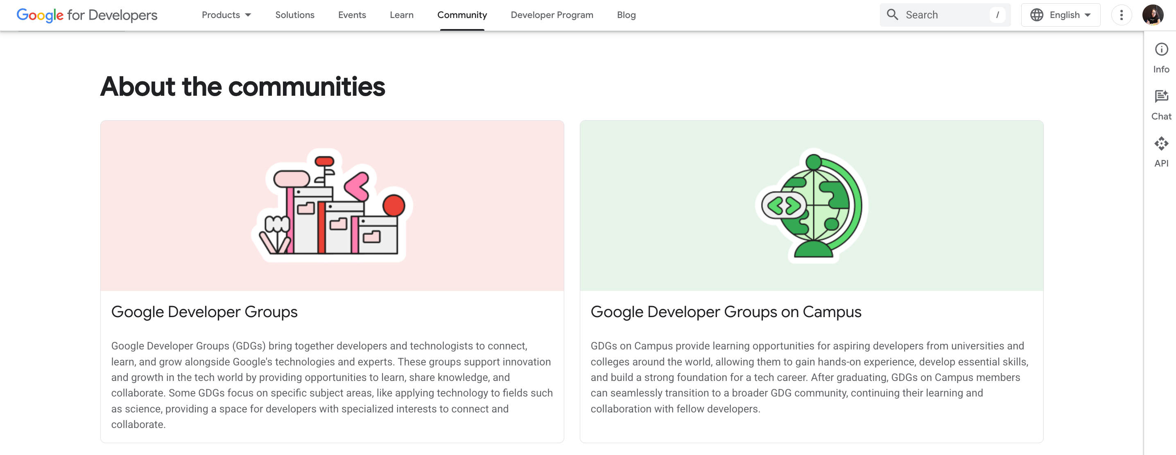The height and width of the screenshot is (455, 1176).
Task: Open the Chat side panel icon
Action: [x=1161, y=96]
